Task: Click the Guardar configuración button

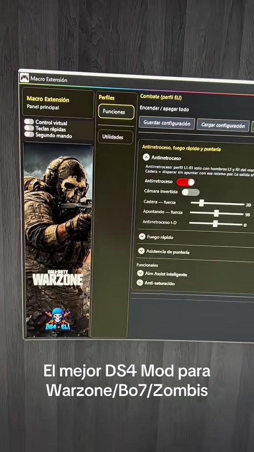Action: pos(167,124)
